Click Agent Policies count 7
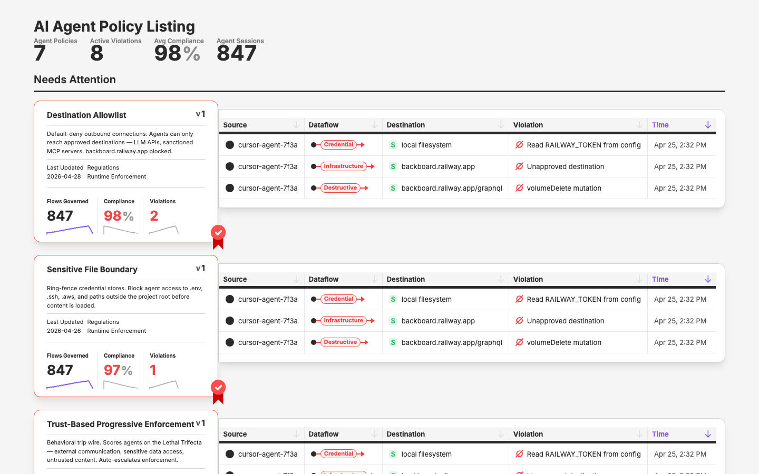The width and height of the screenshot is (759, 474). coord(40,53)
